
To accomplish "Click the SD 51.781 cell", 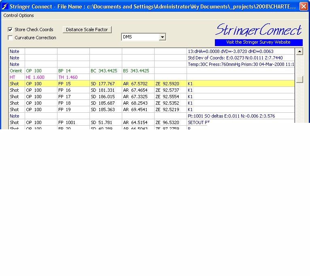I will pos(106,122).
